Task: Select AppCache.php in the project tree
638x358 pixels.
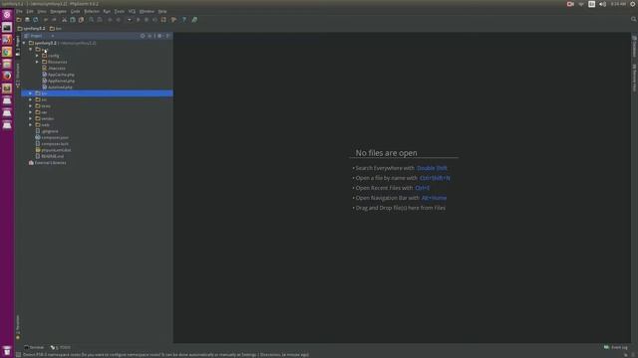Action: tap(61, 75)
